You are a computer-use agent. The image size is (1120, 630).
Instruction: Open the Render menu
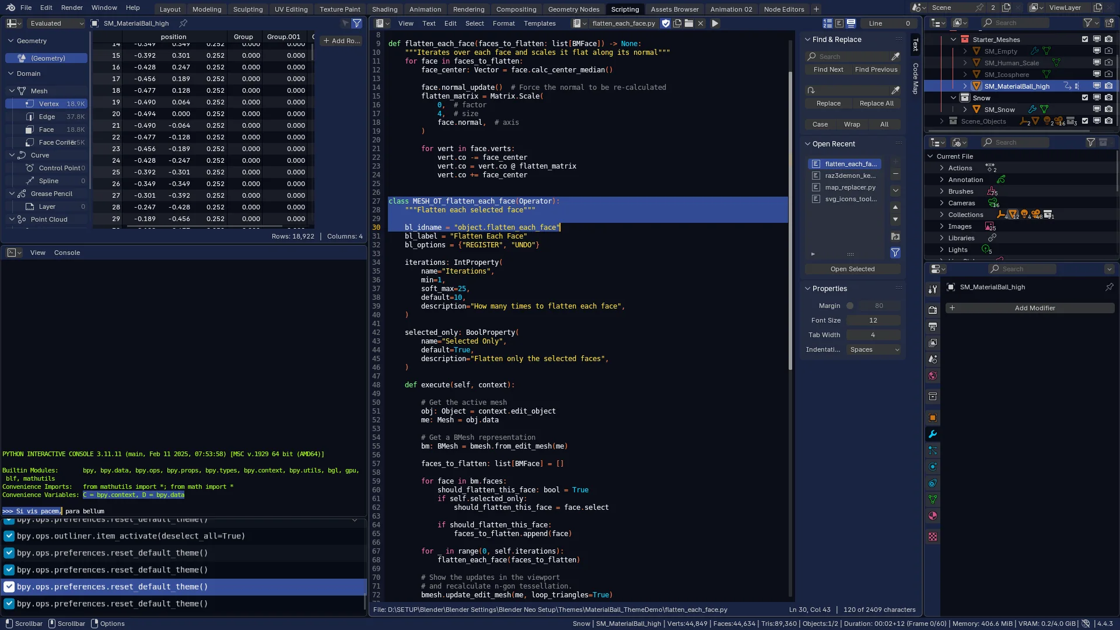pyautogui.click(x=72, y=8)
